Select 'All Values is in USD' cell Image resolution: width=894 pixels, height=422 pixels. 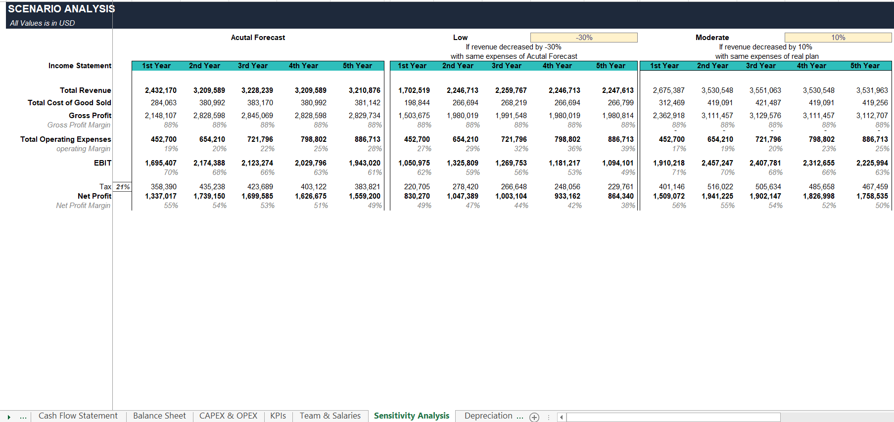43,23
